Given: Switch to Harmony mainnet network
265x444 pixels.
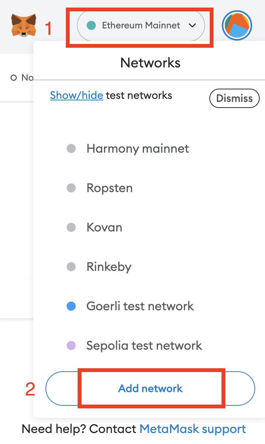Looking at the screenshot, I should 138,149.
